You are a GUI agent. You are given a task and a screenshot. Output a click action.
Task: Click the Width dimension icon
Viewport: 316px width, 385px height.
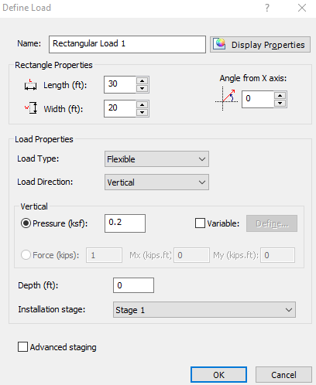click(31, 107)
